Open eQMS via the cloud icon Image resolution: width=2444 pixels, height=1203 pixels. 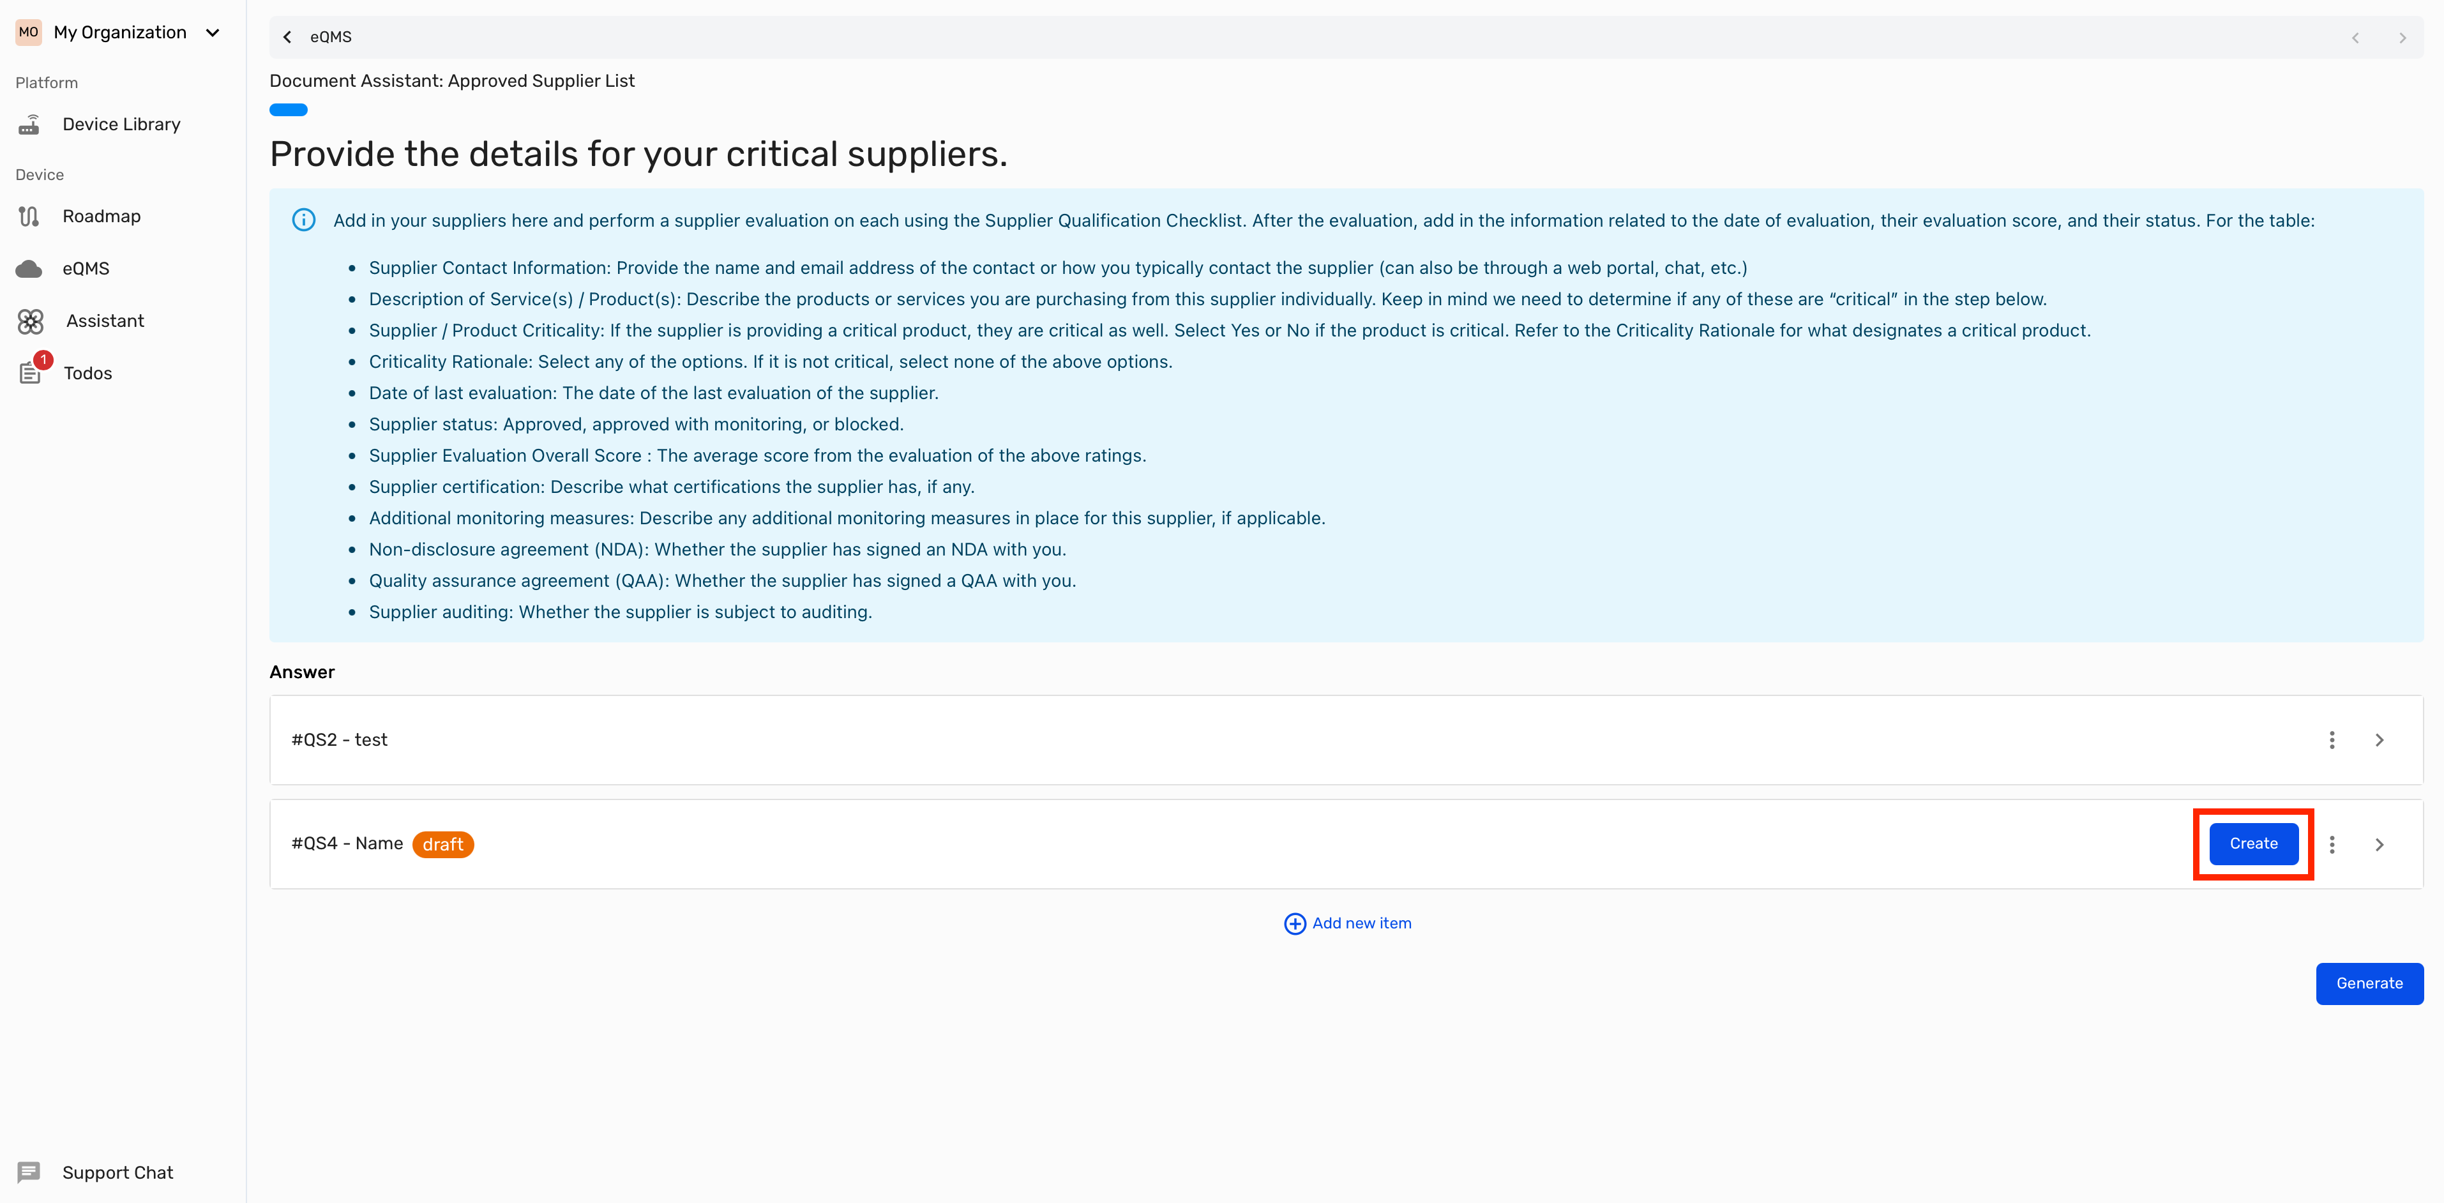[29, 268]
